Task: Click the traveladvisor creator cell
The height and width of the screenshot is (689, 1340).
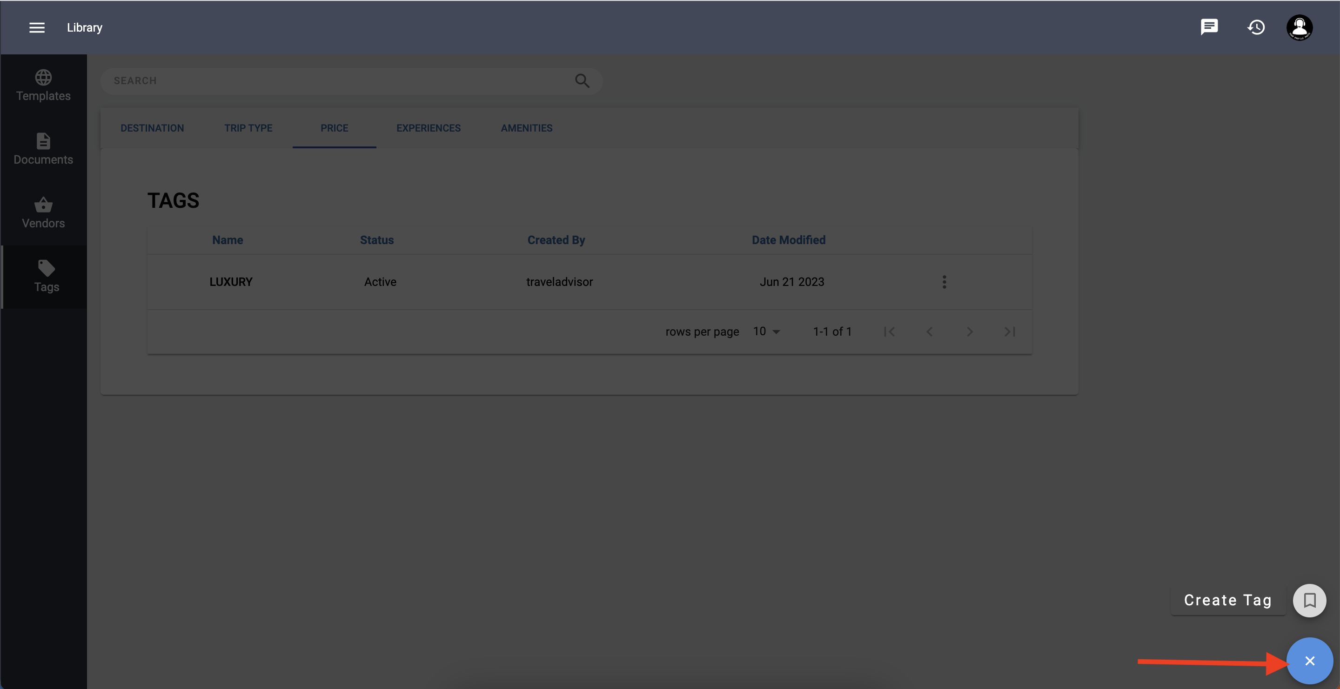Action: tap(559, 282)
